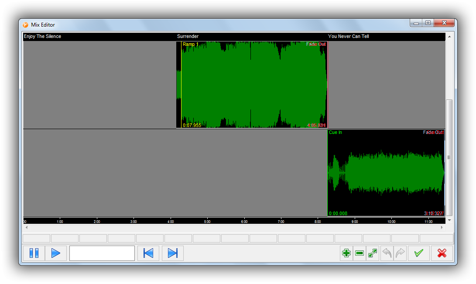Click the 9:00 mark on the timeline ruler
Screen dimensions: 476x284
pyautogui.click(x=355, y=222)
